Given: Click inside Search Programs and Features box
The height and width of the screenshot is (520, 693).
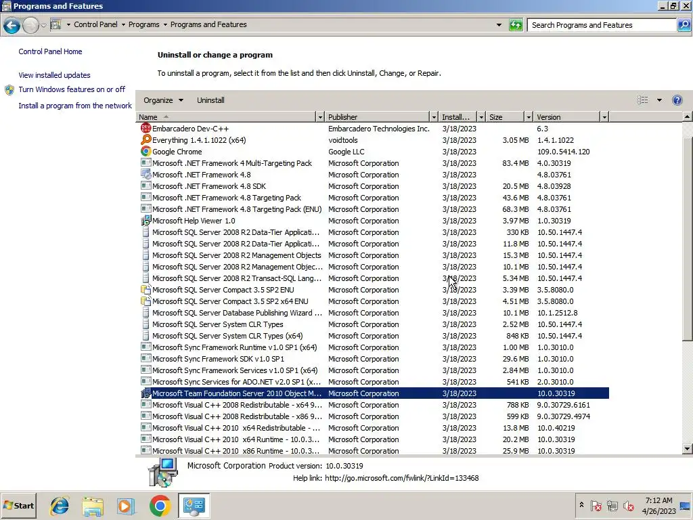Looking at the screenshot, I should coord(602,25).
